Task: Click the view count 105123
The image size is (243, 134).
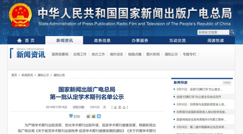Action: [x=95, y=107]
